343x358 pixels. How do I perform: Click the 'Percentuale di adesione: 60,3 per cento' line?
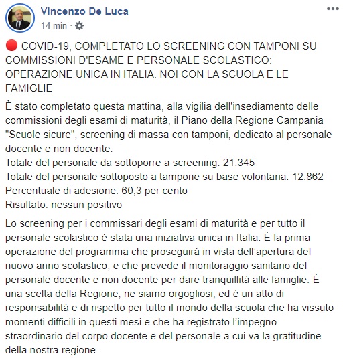[x=96, y=191]
